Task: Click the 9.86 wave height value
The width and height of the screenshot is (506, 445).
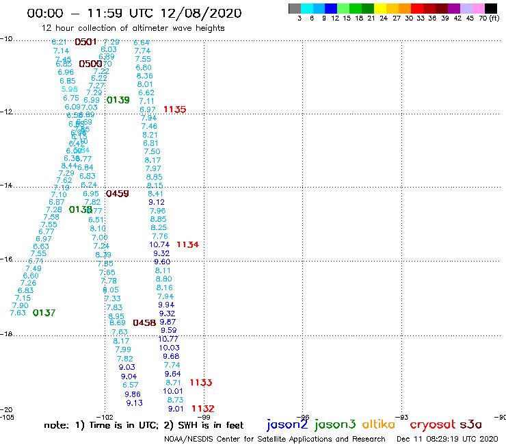Action: point(133,394)
